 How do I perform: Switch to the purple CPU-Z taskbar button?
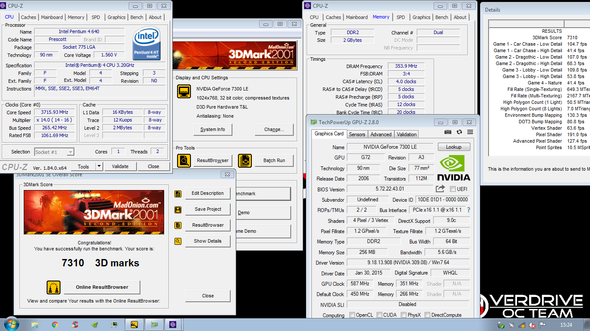(173, 325)
